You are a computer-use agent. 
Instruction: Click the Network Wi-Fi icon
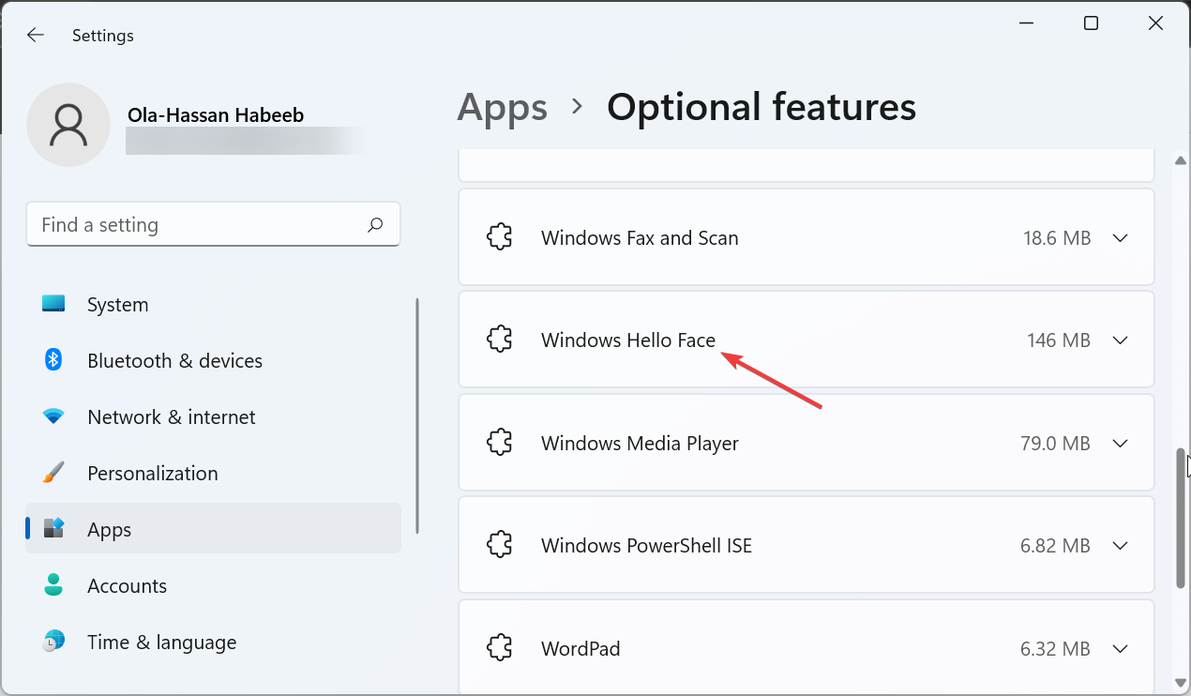point(53,416)
